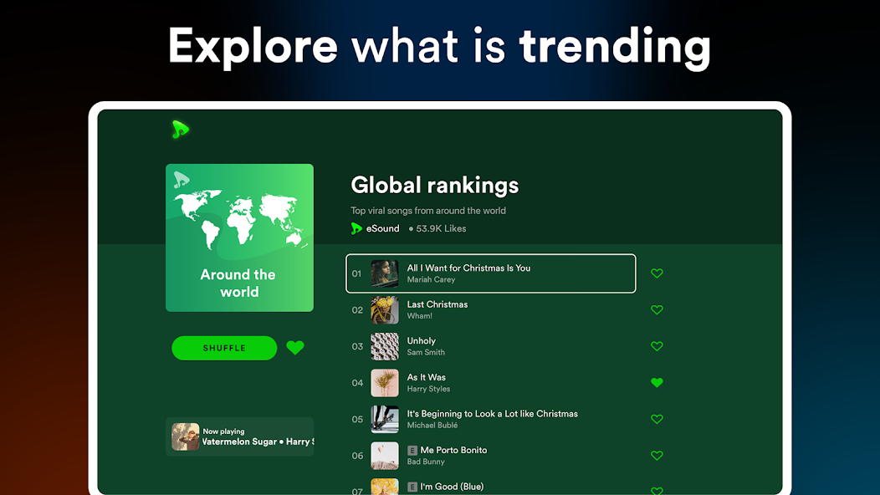Click the Unholy album artwork

click(385, 346)
